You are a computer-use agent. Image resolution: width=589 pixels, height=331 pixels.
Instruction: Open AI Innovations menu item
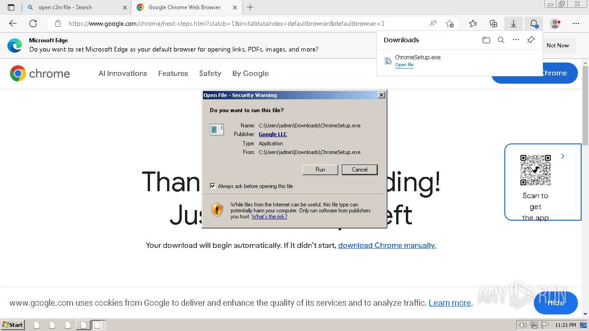[x=123, y=74]
